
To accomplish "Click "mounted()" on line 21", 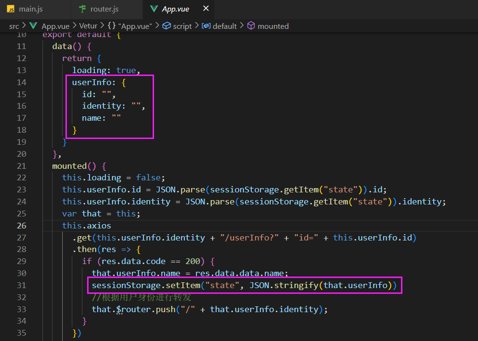I will point(74,166).
